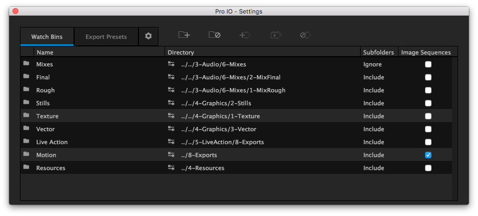Viewport: 478px width, 216px height.
Task: Disable Image Sequences for Motion
Action: tap(428, 155)
